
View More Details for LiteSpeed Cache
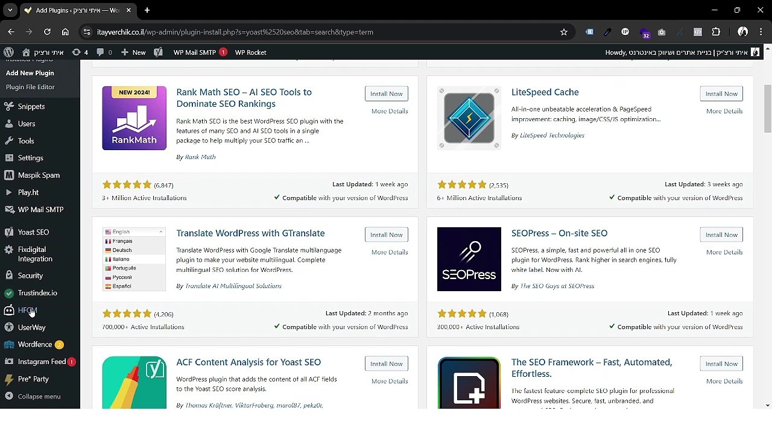click(724, 111)
